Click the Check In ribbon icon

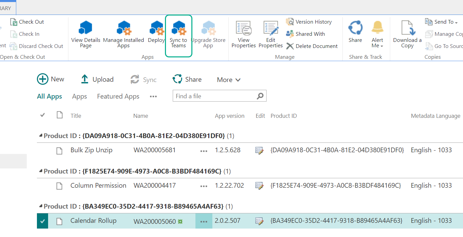14,34
